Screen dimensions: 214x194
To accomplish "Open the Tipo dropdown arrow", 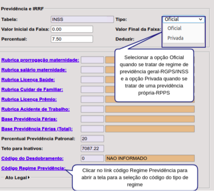I will [x=200, y=20].
